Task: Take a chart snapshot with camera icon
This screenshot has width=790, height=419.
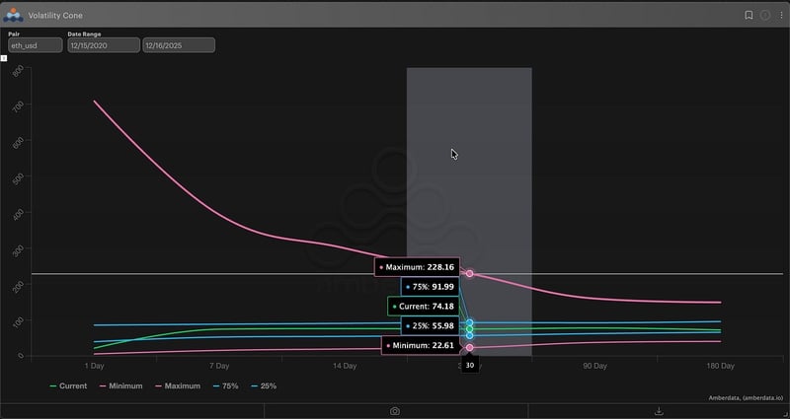Action: pyautogui.click(x=395, y=411)
